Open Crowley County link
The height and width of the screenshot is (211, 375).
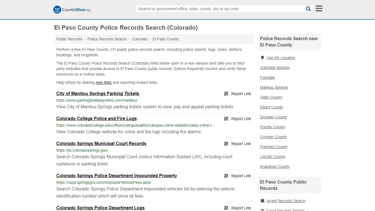tap(273, 137)
